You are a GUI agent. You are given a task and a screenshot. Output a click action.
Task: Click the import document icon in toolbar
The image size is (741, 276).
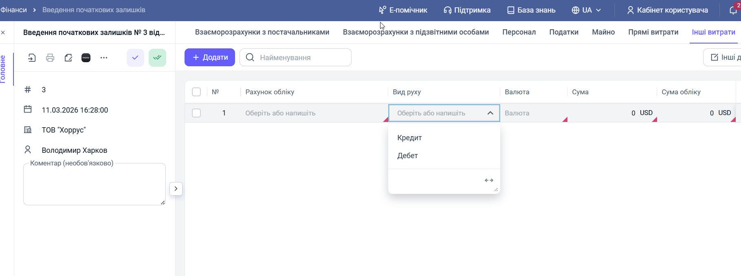coord(32,58)
